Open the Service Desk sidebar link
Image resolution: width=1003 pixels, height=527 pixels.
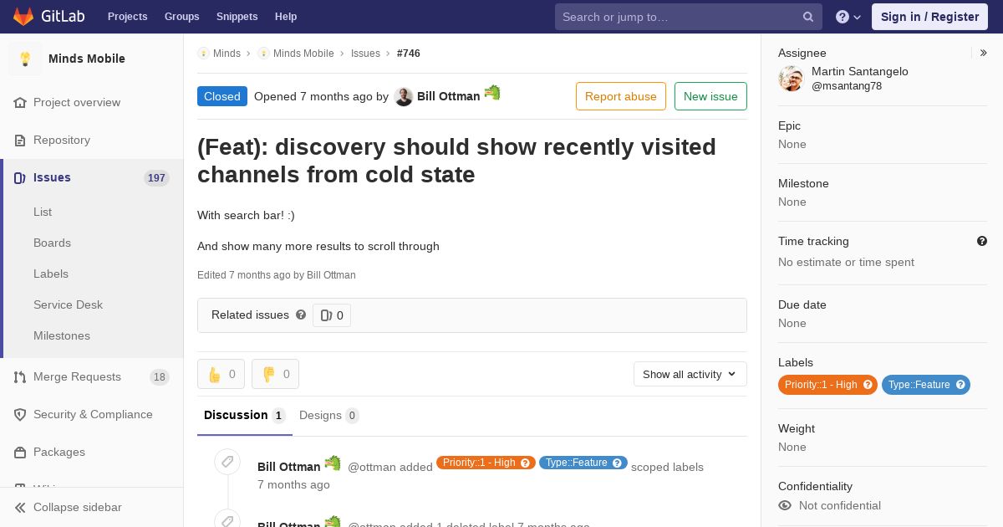tap(68, 304)
